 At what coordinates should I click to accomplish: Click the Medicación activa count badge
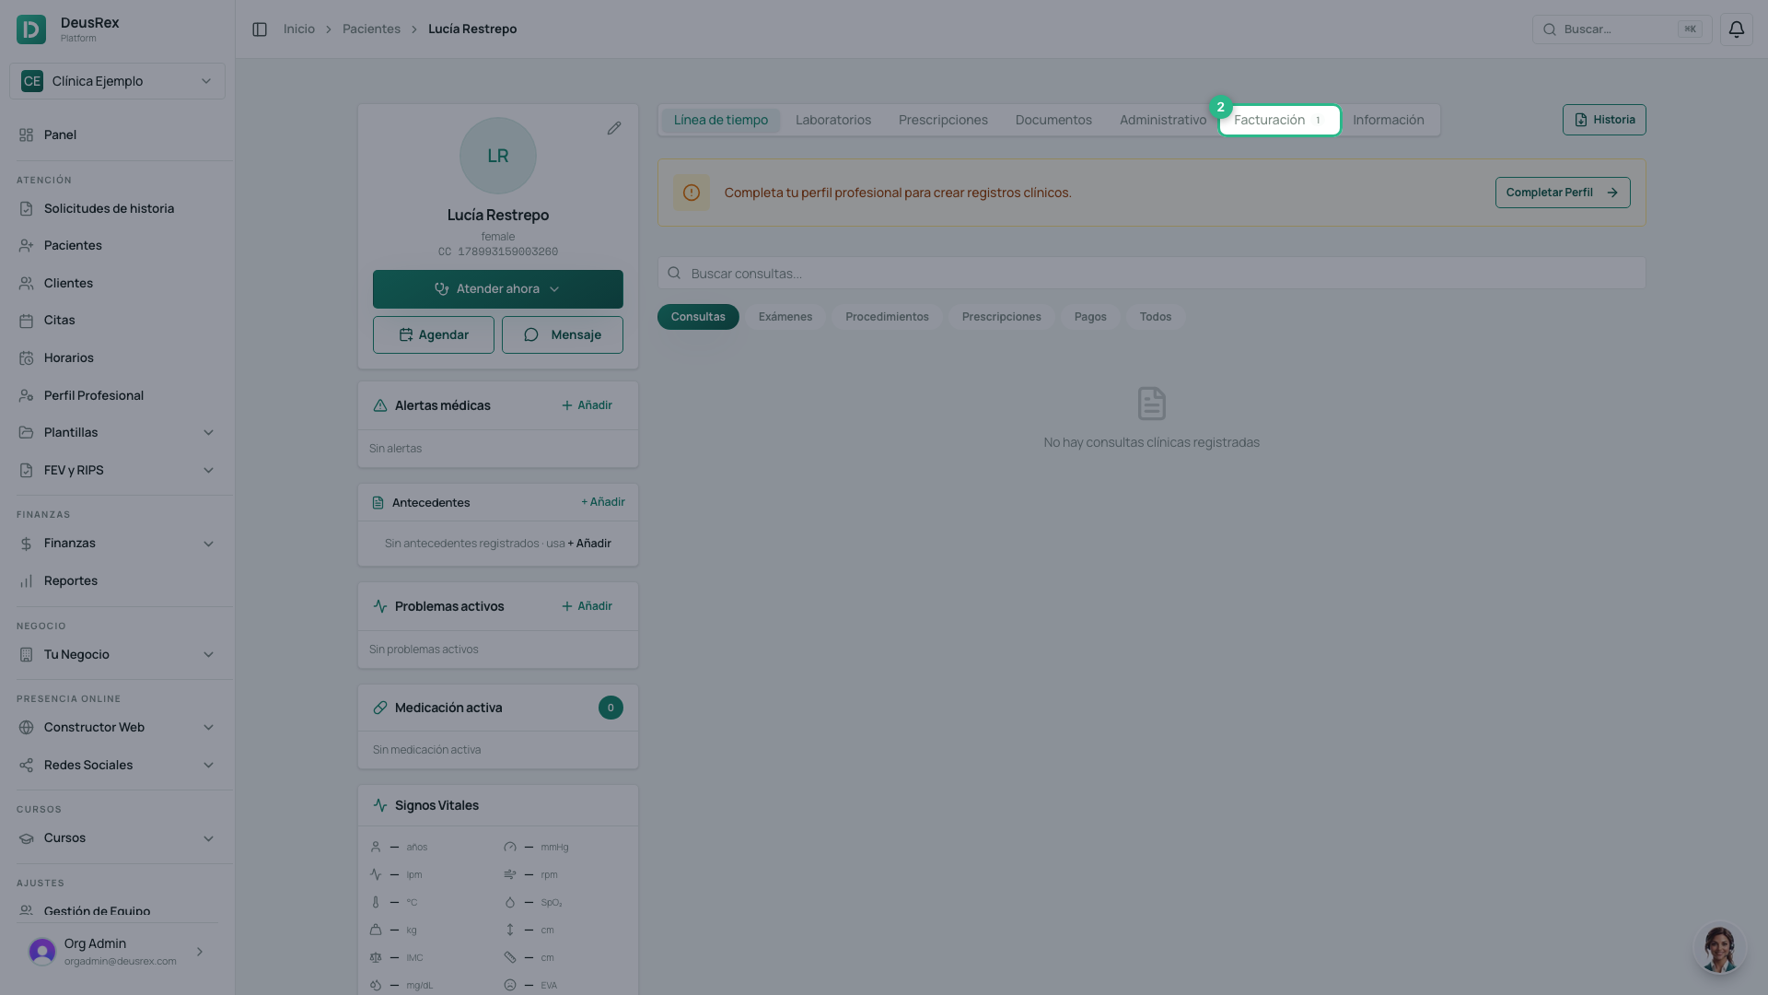point(611,708)
